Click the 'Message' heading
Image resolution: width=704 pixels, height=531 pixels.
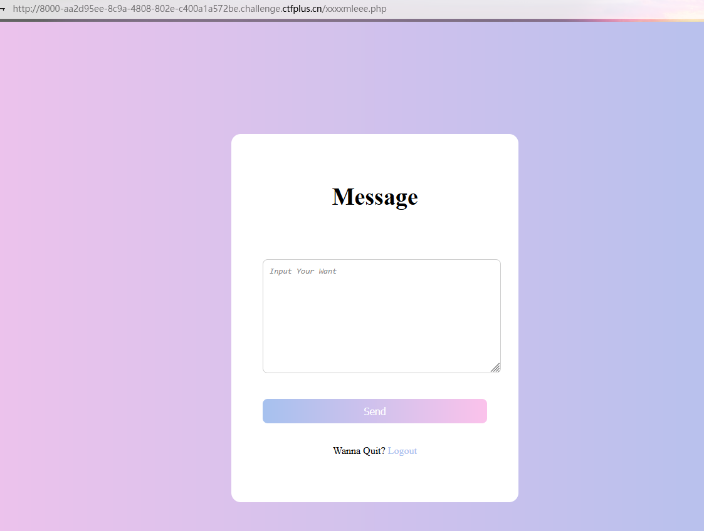(x=374, y=197)
